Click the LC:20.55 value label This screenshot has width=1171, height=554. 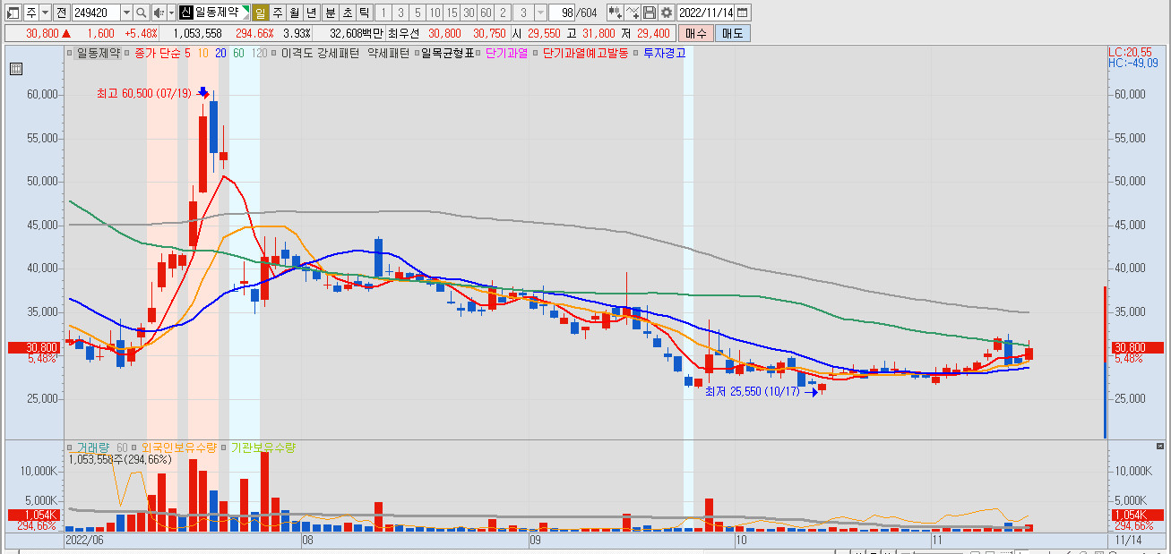(x=1131, y=53)
